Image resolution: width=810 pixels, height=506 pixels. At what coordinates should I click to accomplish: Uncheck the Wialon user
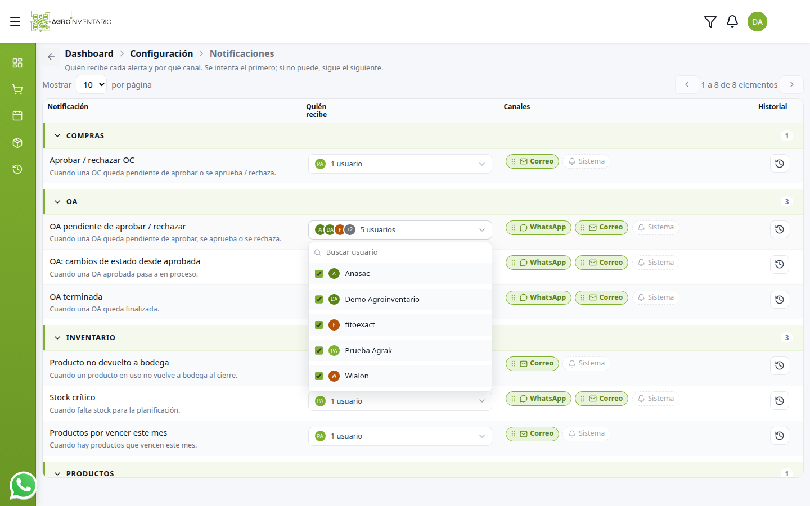319,376
